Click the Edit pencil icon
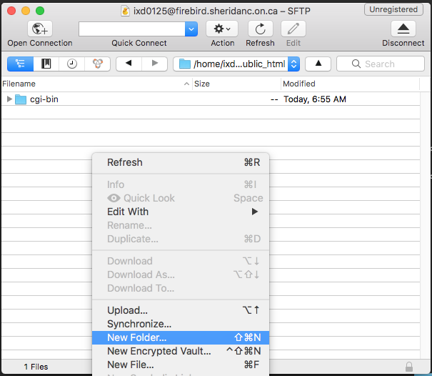This screenshot has width=432, height=376. point(293,29)
